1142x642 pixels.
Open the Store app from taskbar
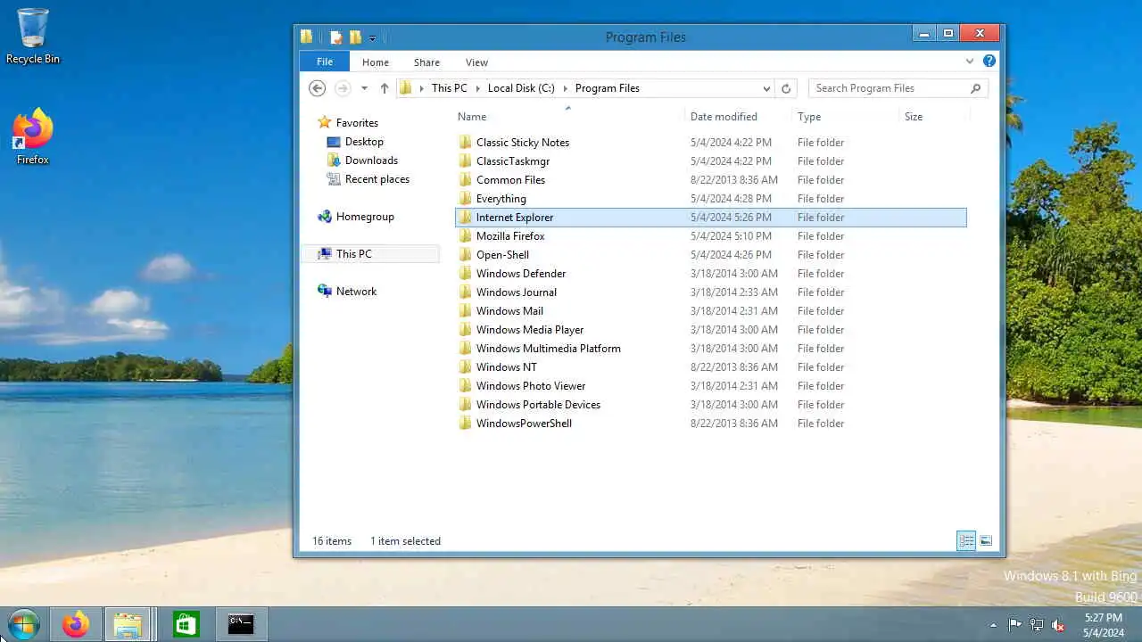(x=186, y=624)
